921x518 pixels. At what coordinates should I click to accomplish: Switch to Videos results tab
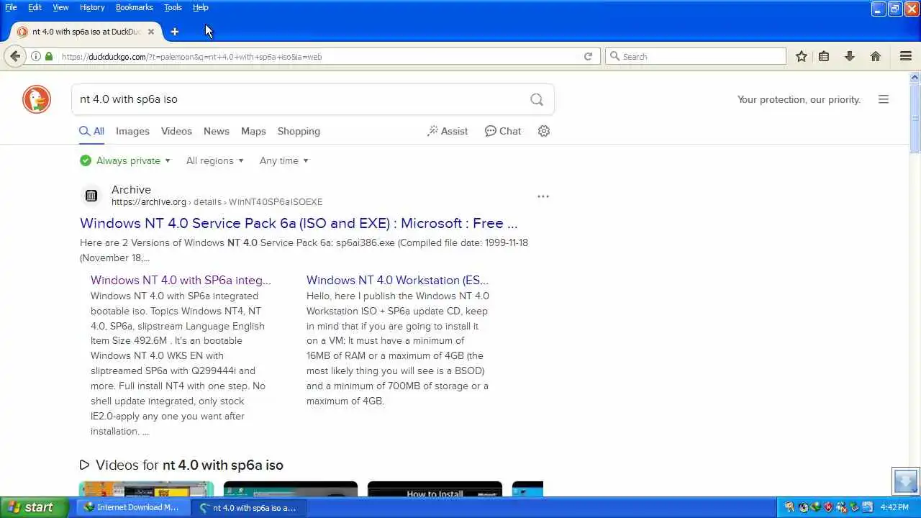pyautogui.click(x=176, y=131)
